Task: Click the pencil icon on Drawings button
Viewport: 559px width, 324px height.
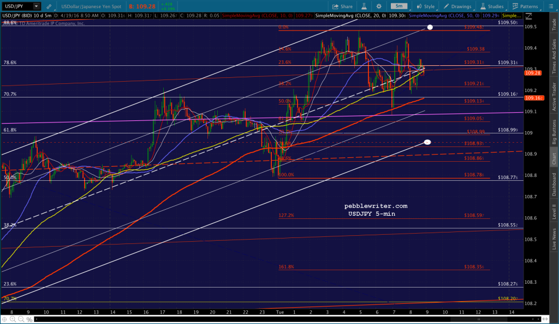Action: 446,7
